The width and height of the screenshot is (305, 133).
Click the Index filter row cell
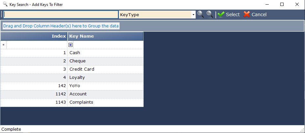37,45
